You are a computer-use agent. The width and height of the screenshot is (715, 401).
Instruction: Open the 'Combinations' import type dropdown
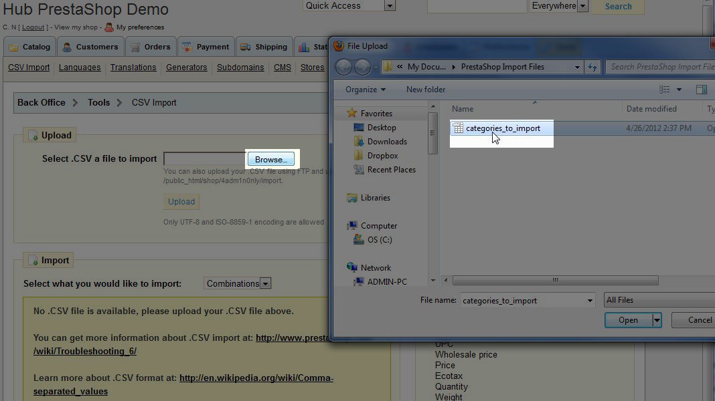tap(266, 284)
